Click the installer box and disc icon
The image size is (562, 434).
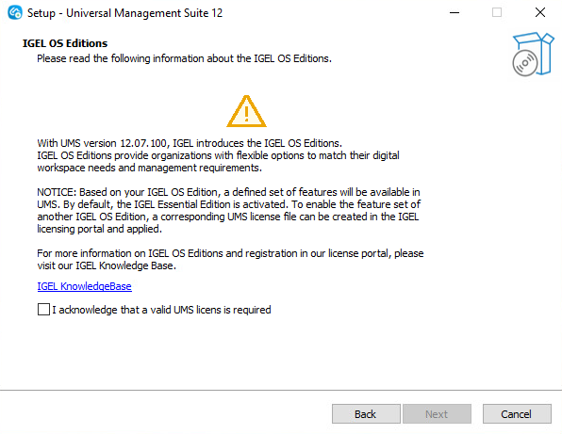pyautogui.click(x=533, y=54)
